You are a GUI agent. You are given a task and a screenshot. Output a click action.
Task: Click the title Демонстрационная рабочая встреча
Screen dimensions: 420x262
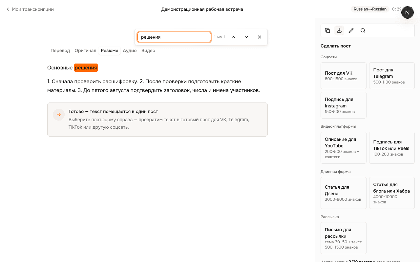point(202,9)
